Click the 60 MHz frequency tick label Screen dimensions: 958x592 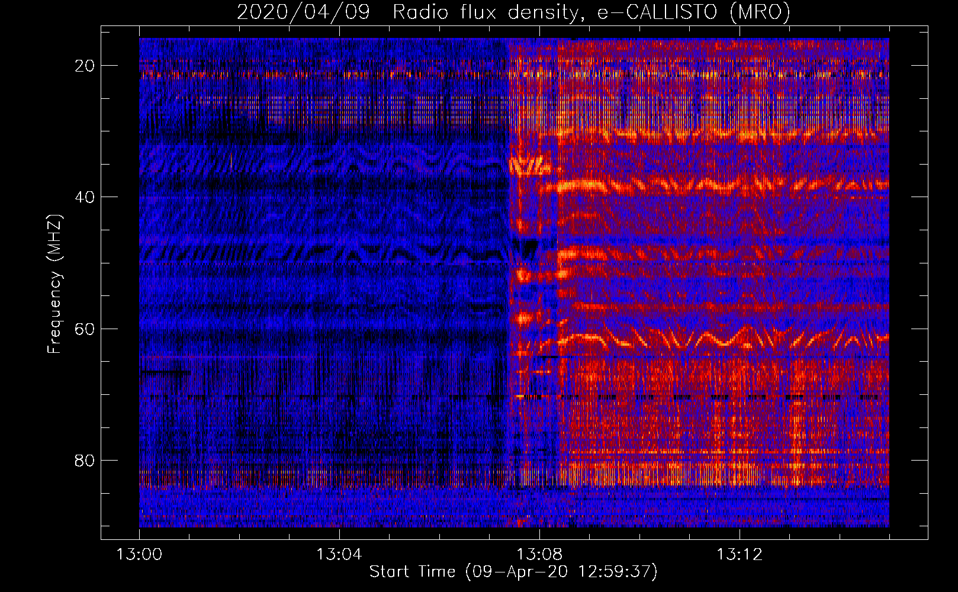pyautogui.click(x=85, y=329)
